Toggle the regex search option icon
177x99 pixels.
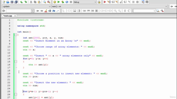tap(58, 11)
